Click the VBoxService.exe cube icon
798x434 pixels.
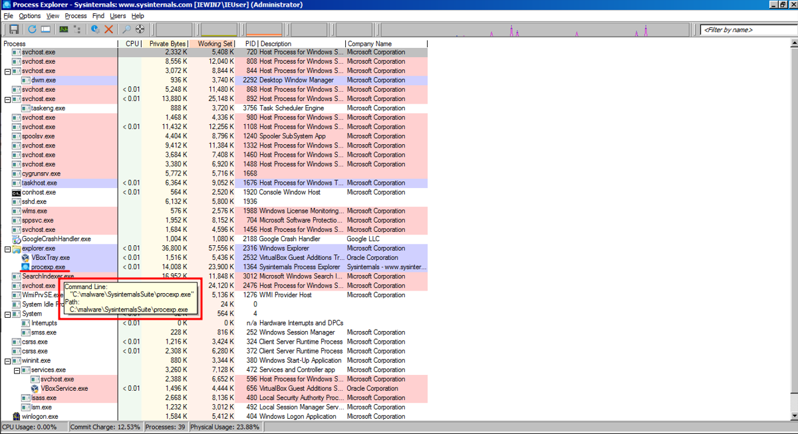coord(35,388)
